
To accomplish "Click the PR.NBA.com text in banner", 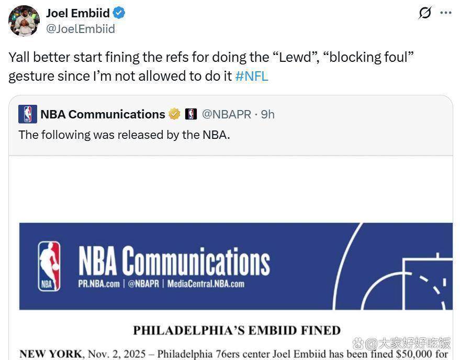I will [x=98, y=284].
